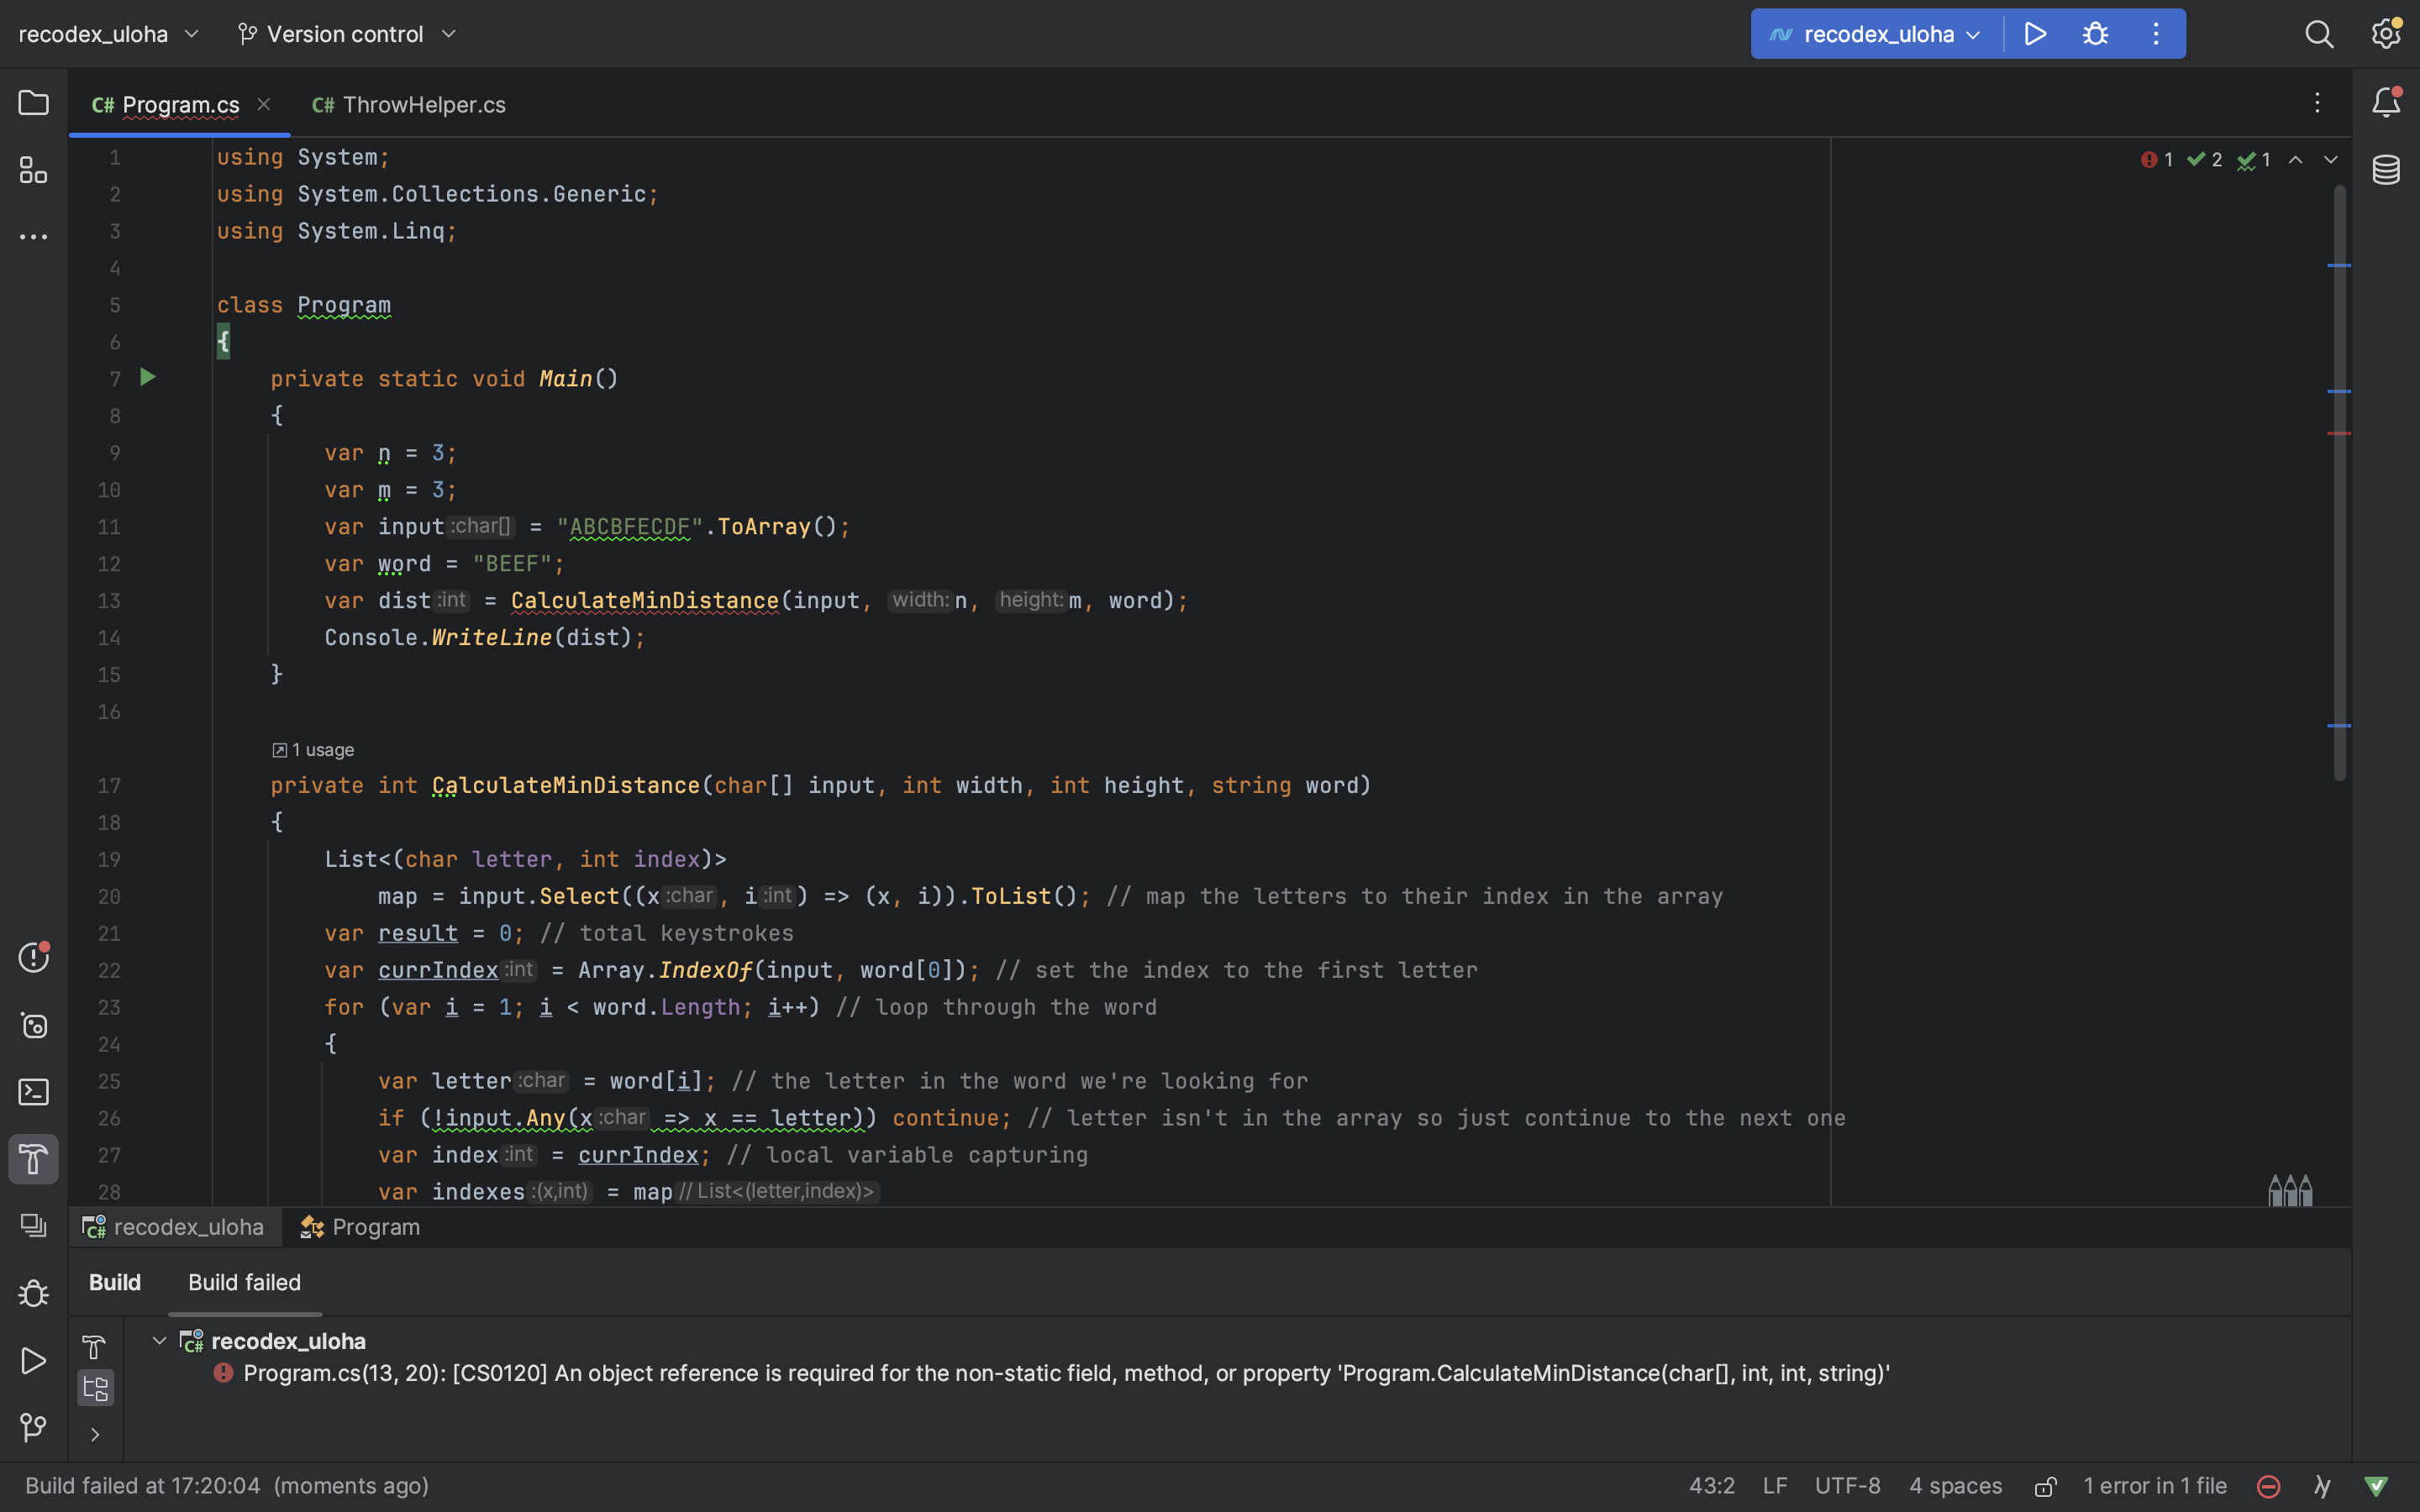Change LF line separator setting
2420x1512 pixels.
(1775, 1486)
